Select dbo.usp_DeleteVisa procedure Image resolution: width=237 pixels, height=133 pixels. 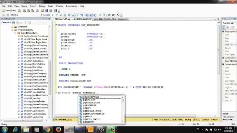click(x=33, y=67)
